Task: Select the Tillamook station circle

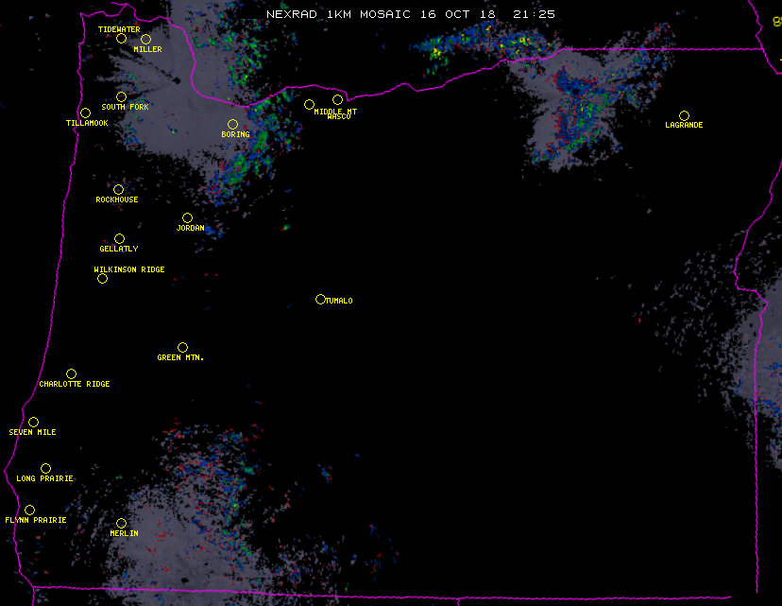Action: tap(85, 113)
